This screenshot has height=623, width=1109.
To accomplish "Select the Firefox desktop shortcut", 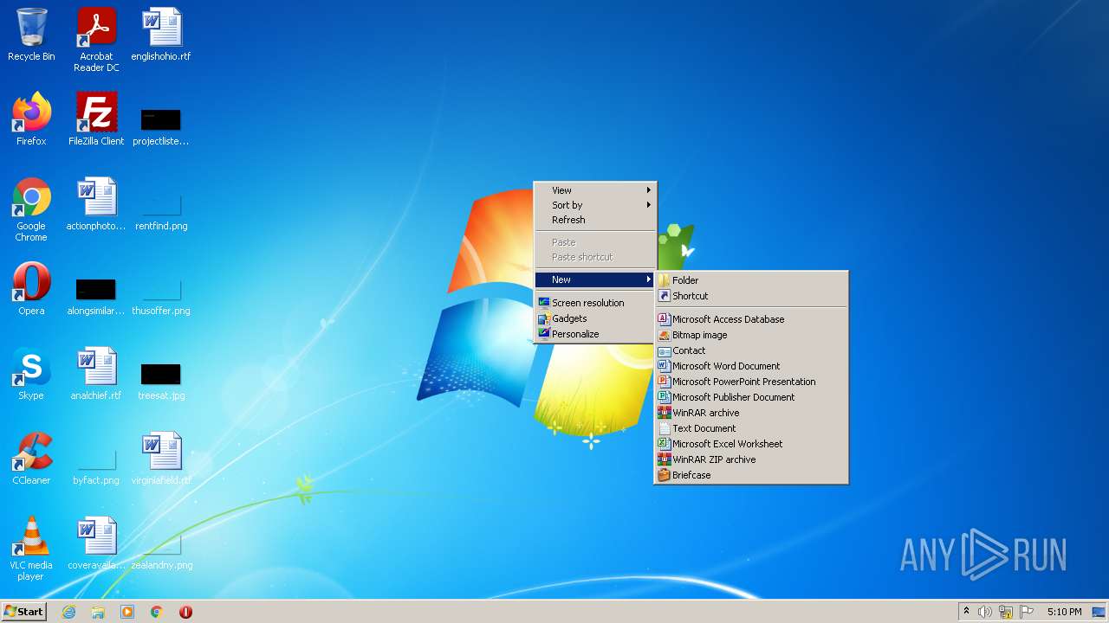I will point(31,119).
